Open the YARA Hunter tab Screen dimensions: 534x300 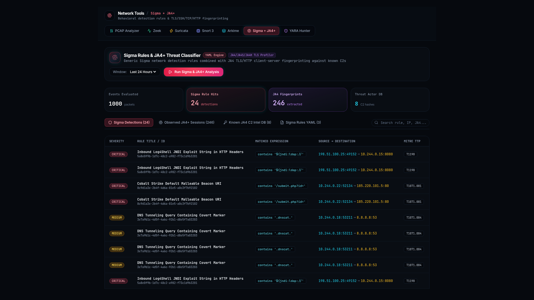pyautogui.click(x=297, y=31)
